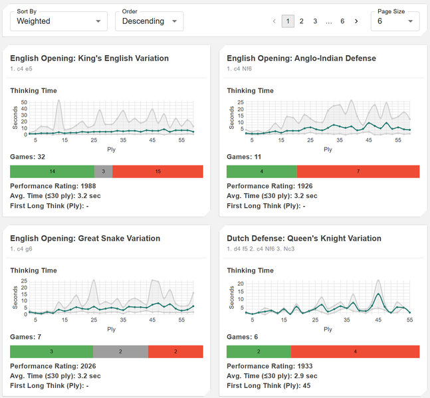Click green 14 wins bar segment
Image resolution: width=430 pixels, height=398 pixels.
(x=52, y=171)
